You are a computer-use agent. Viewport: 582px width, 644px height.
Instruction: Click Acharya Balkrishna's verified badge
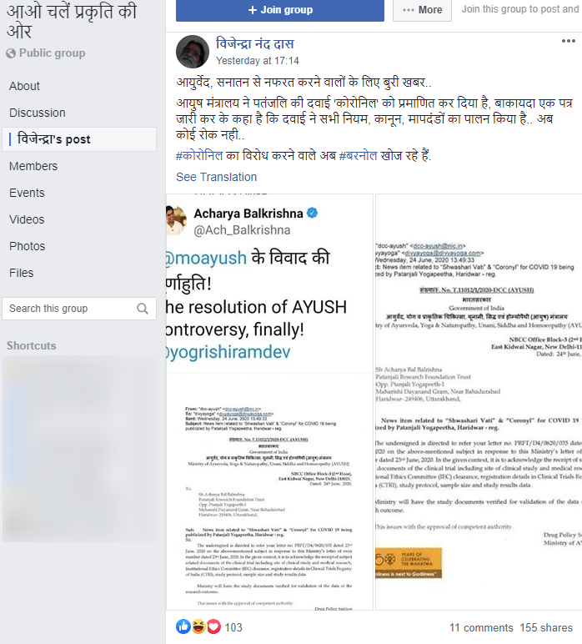pyautogui.click(x=313, y=214)
